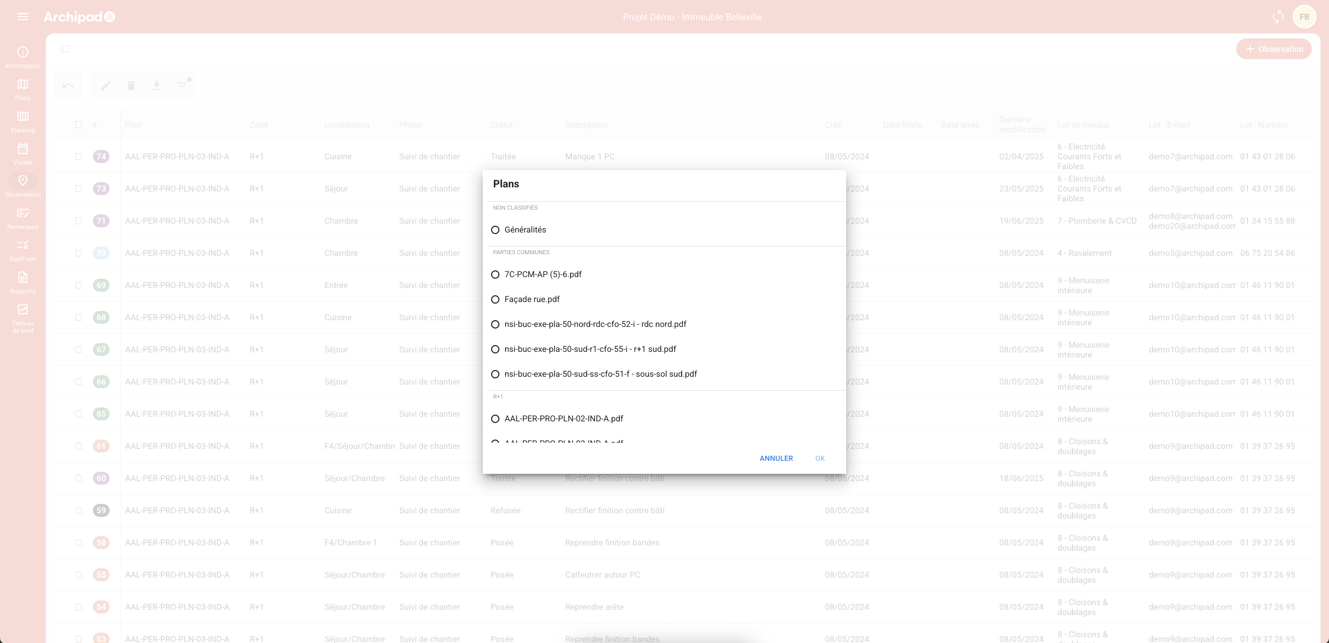Click the filter icon in toolbar
1329x643 pixels.
(x=182, y=86)
